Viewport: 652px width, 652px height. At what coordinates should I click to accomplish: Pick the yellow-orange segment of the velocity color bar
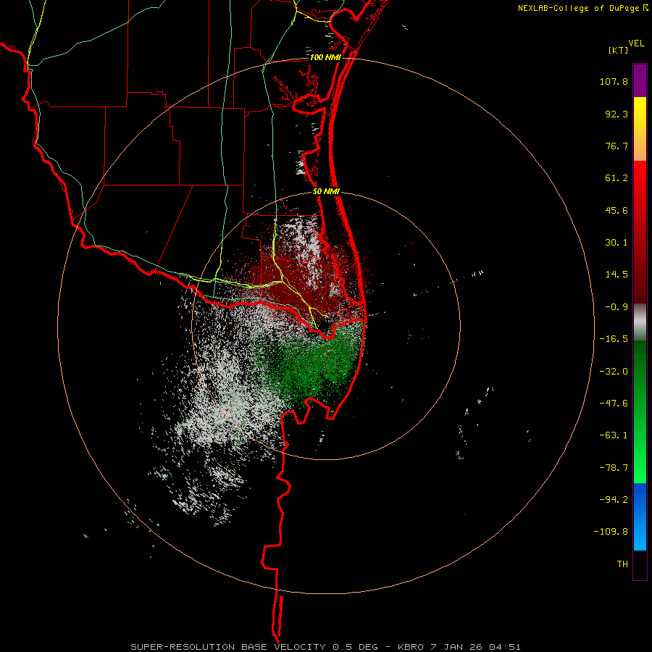tap(640, 129)
